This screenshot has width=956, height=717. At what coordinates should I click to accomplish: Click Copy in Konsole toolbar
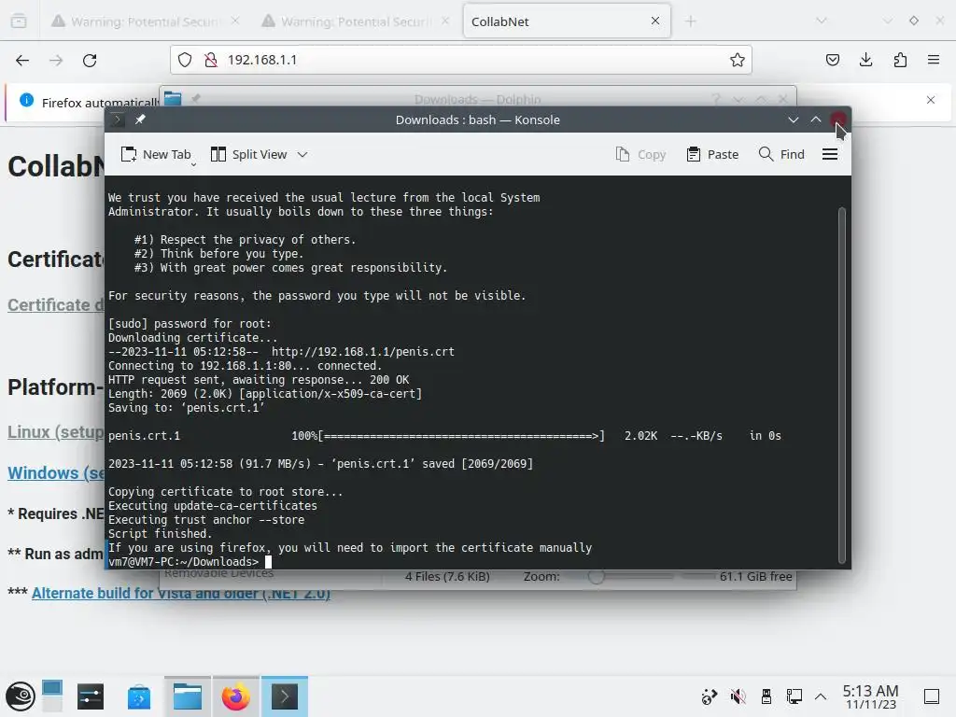(x=640, y=154)
